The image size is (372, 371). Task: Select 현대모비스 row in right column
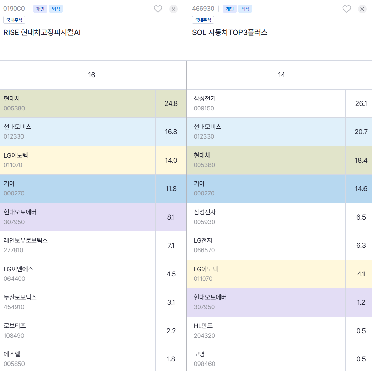[x=279, y=132]
